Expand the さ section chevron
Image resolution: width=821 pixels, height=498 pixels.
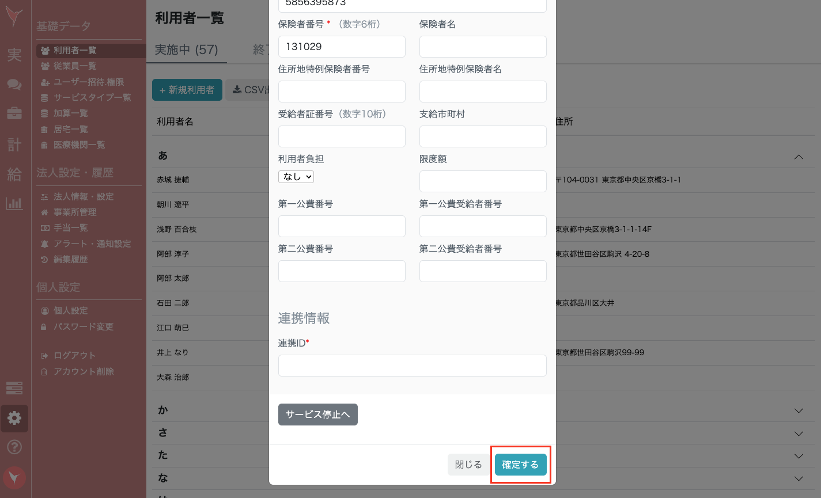(799, 434)
